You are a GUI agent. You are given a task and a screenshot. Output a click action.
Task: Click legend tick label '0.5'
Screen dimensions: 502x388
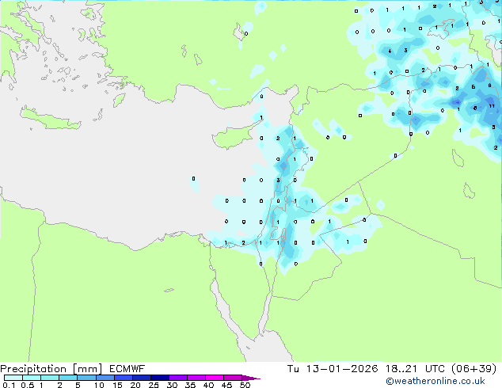click(x=28, y=385)
